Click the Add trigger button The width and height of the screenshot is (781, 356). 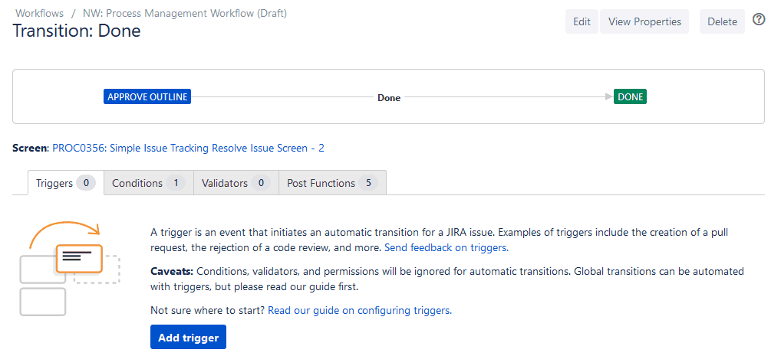pos(188,338)
